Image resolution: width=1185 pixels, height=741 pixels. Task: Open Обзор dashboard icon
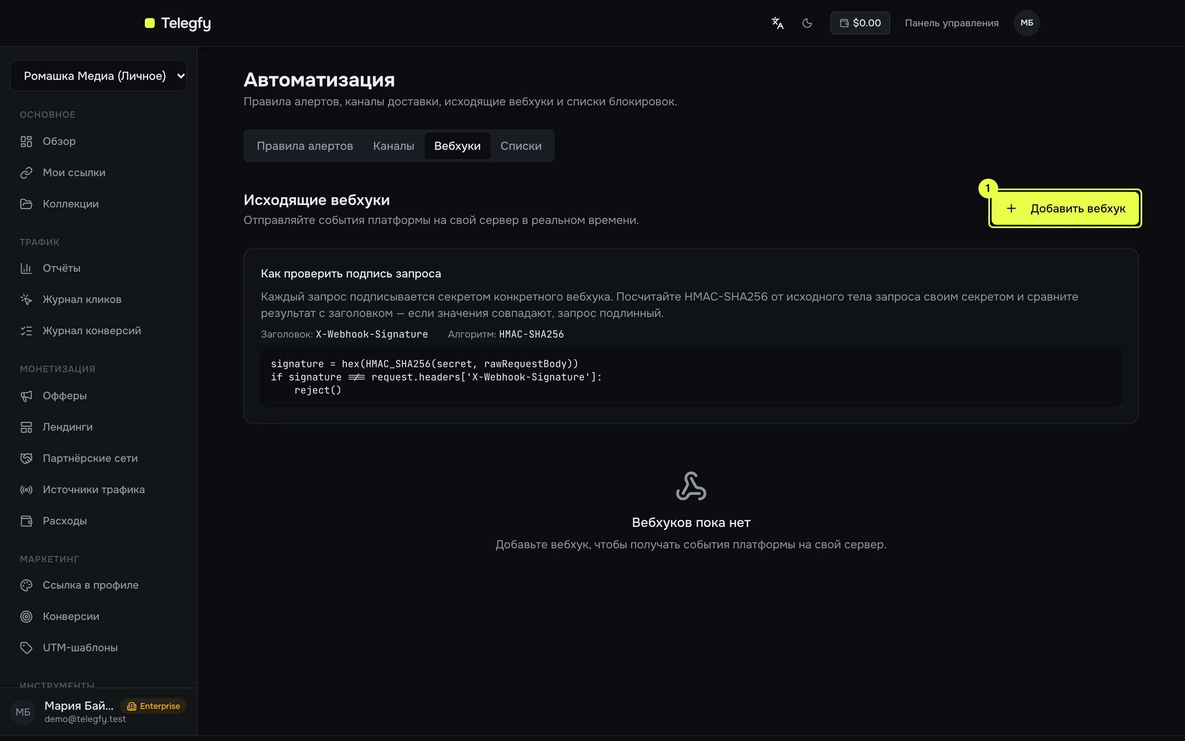(26, 142)
